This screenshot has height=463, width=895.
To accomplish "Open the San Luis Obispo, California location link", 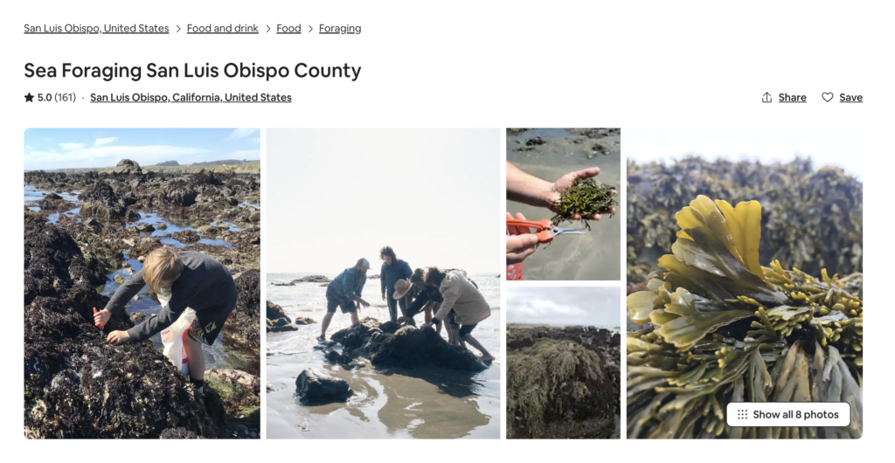I will pos(191,98).
